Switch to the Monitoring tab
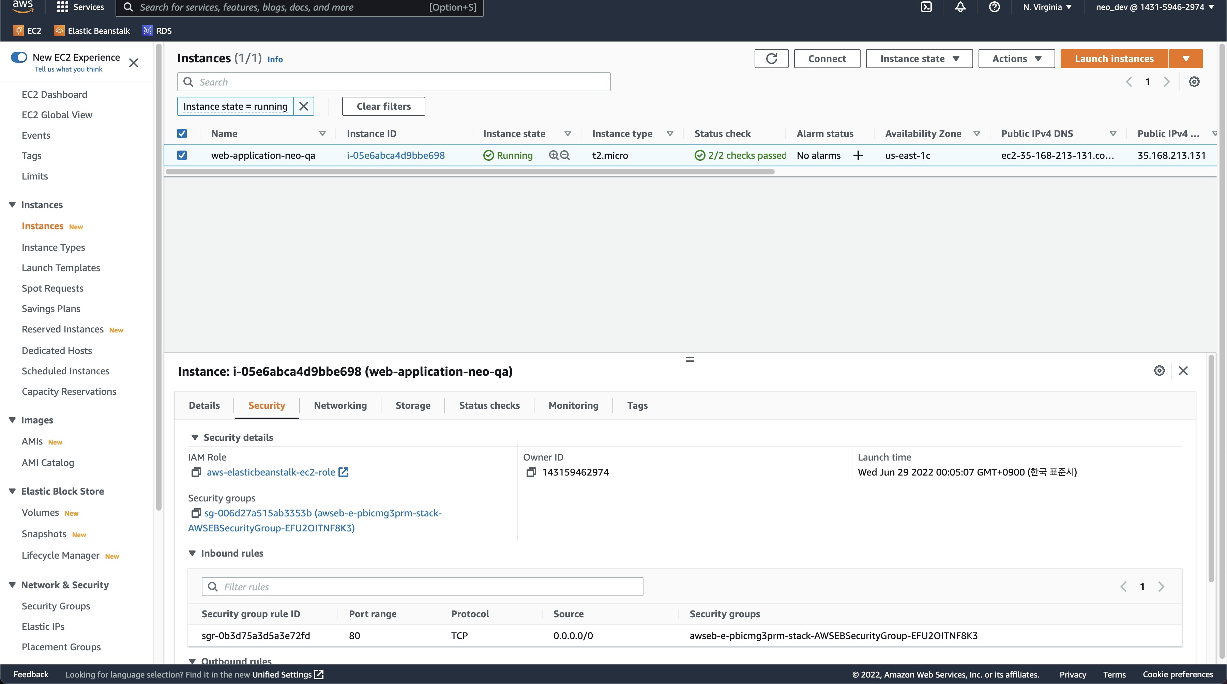 [574, 406]
